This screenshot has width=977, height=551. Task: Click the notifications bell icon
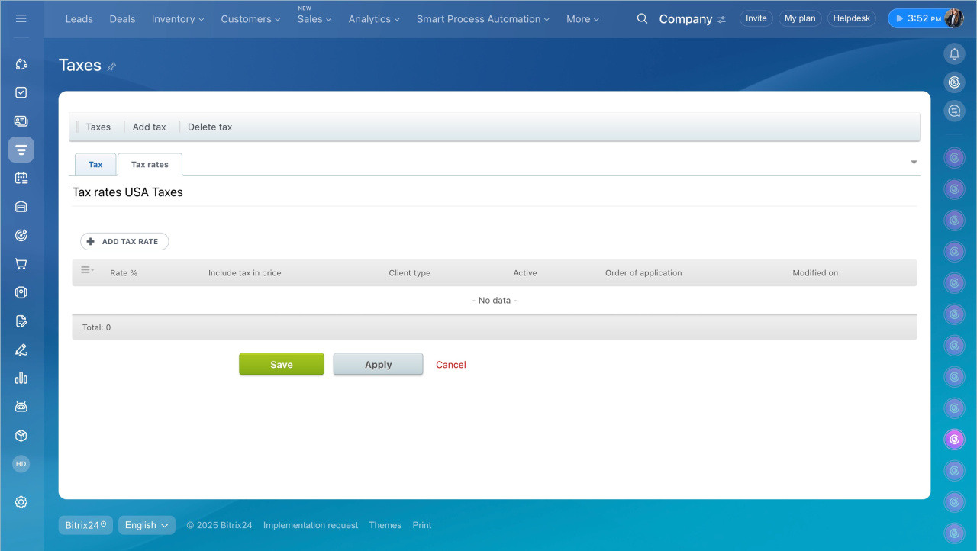point(954,53)
